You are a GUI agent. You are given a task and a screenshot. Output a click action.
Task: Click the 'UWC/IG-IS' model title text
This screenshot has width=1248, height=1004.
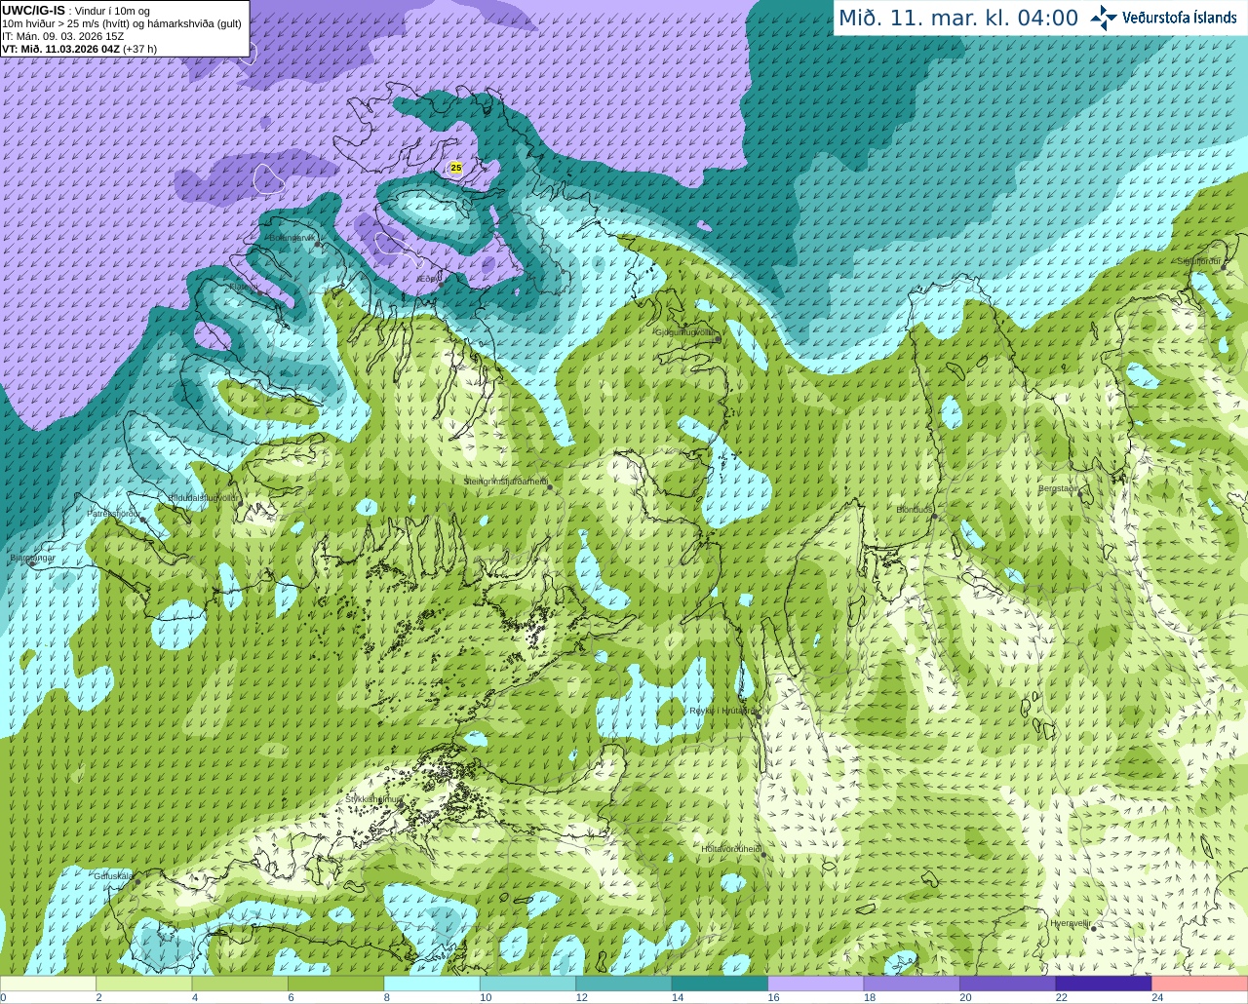[x=34, y=10]
